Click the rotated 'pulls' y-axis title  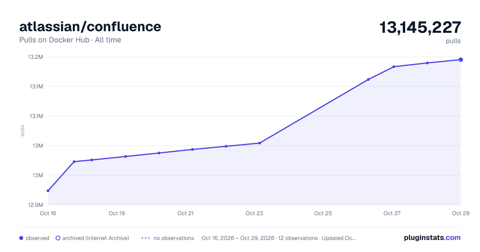click(x=22, y=131)
